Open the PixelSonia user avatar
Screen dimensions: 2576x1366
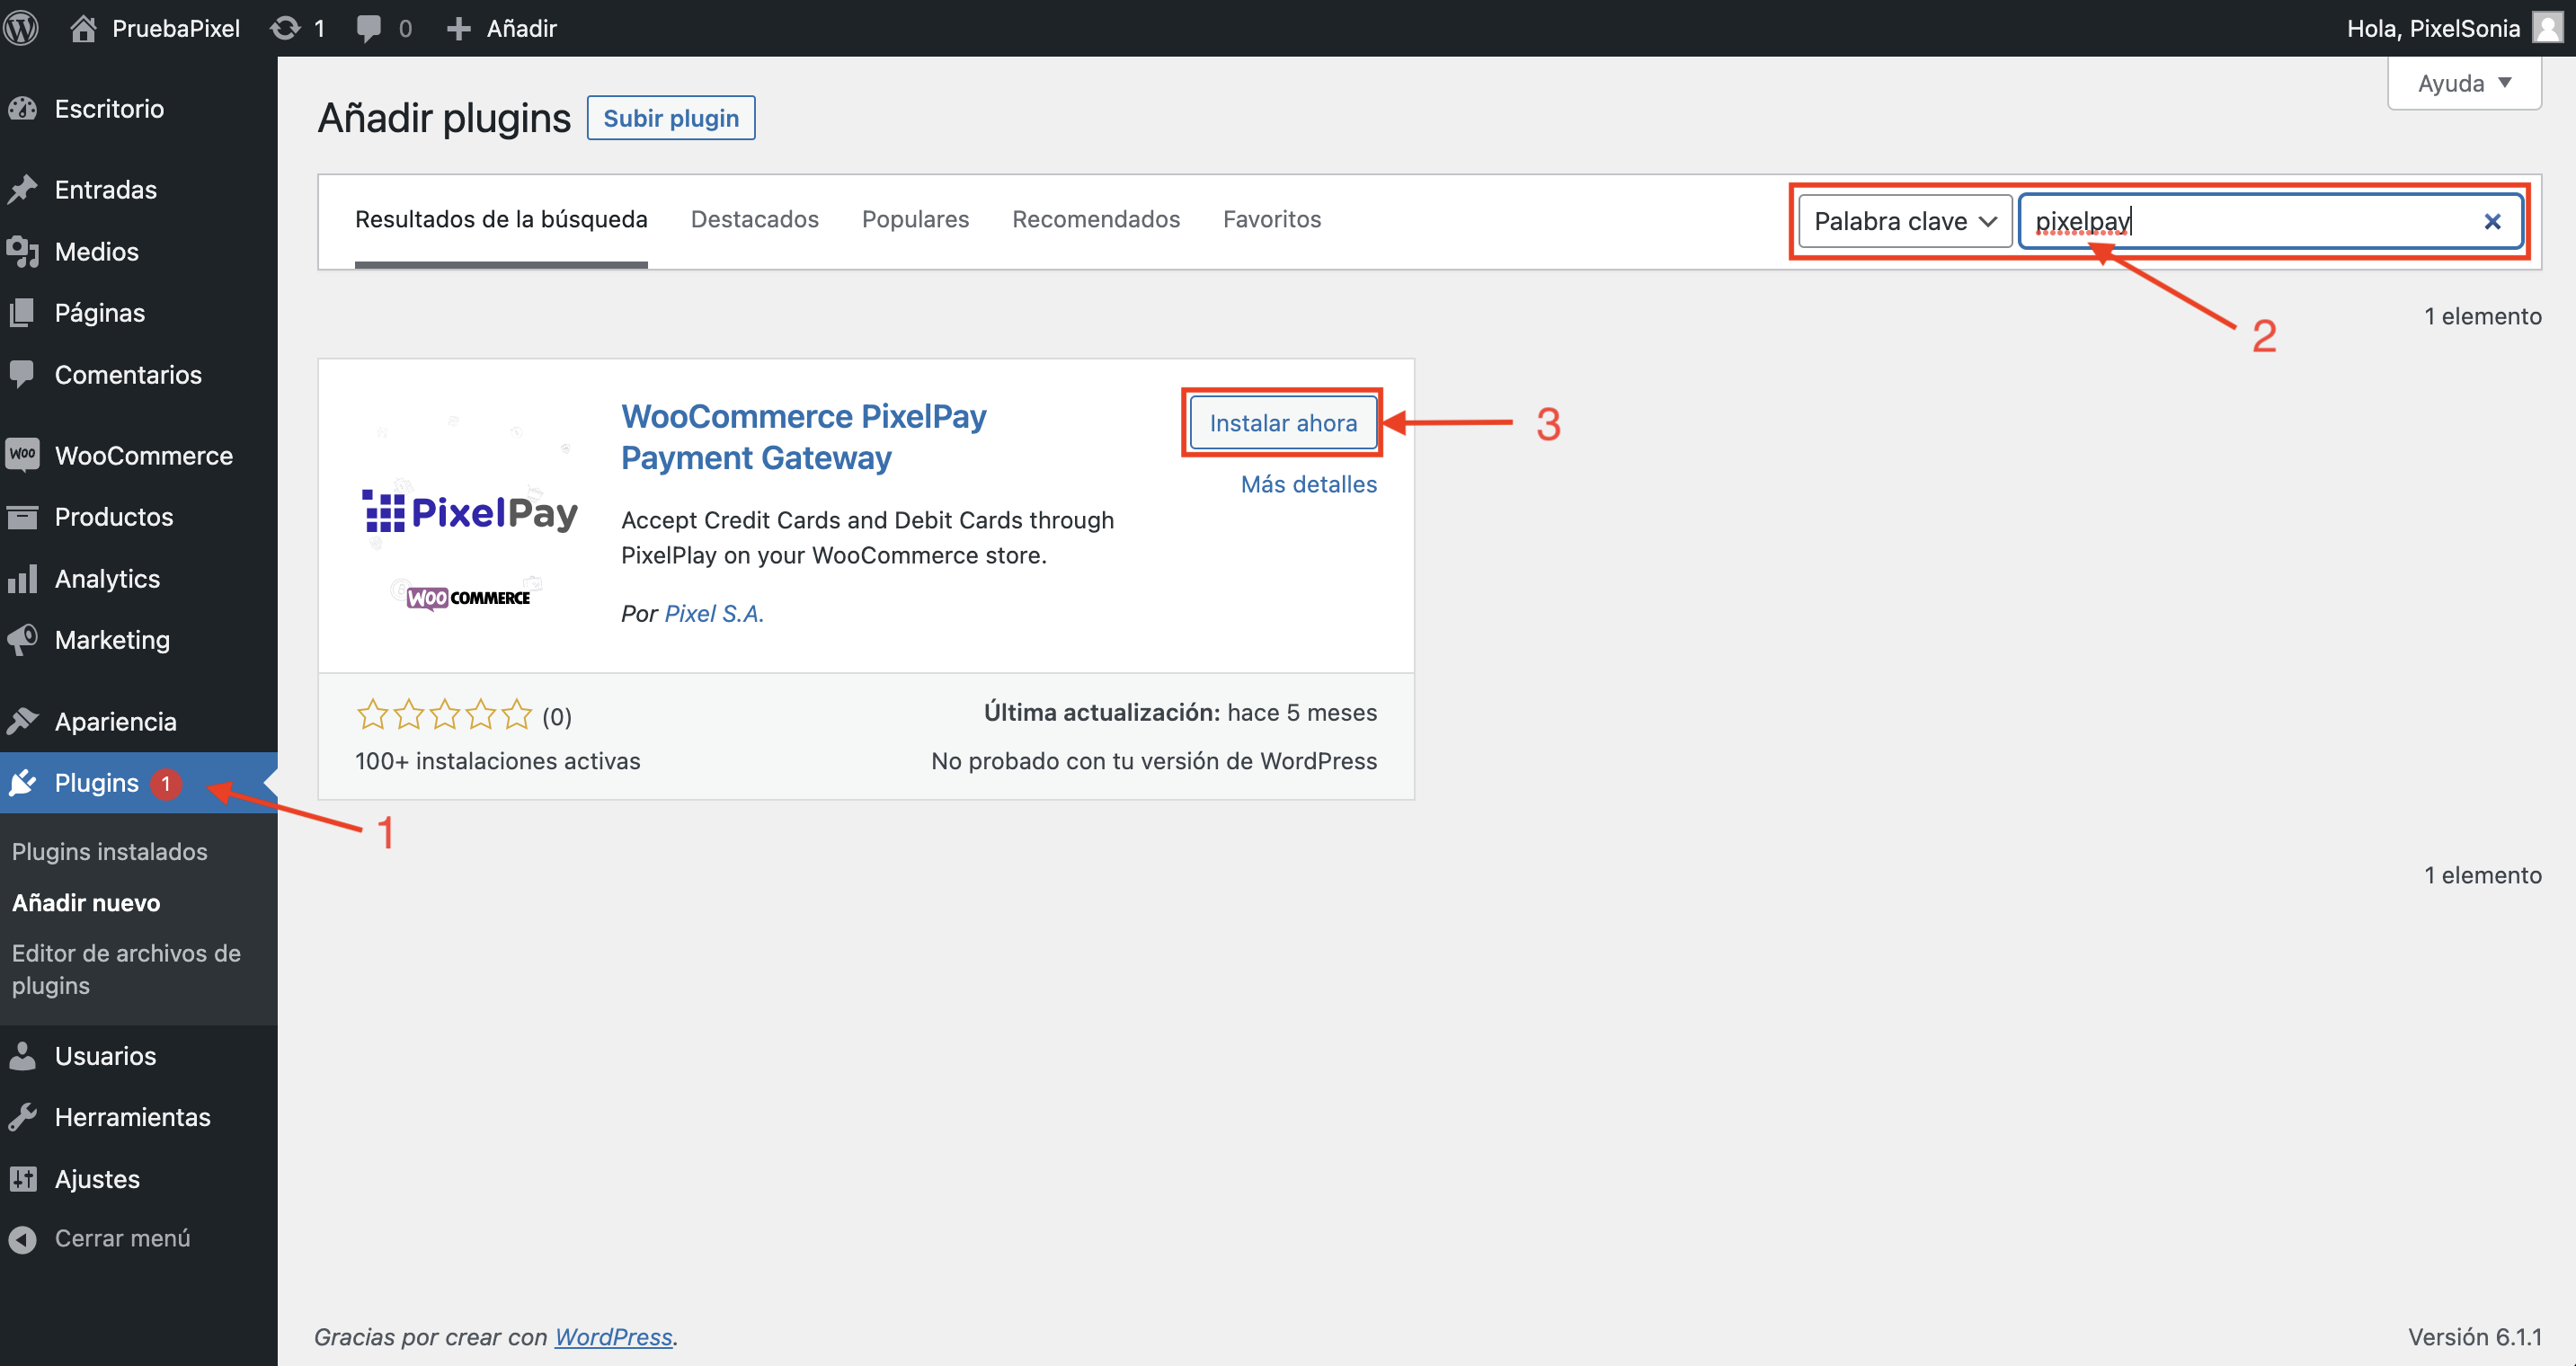tap(2547, 27)
